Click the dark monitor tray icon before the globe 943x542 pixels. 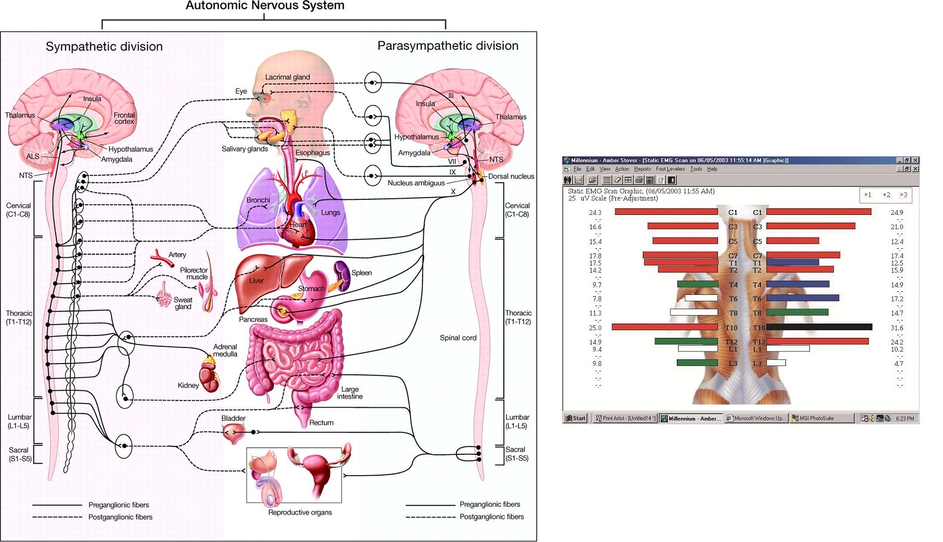[880, 418]
